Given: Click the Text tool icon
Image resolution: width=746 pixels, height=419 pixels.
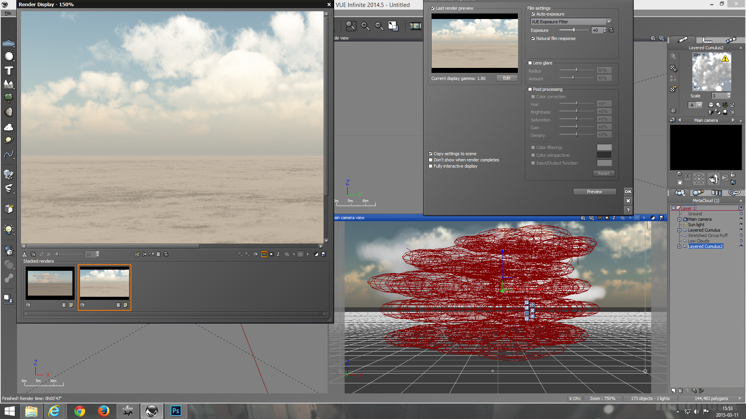Looking at the screenshot, I should (8, 70).
